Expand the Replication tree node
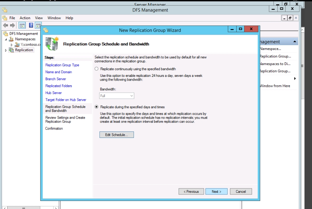The width and height of the screenshot is (312, 209). coord(6,50)
